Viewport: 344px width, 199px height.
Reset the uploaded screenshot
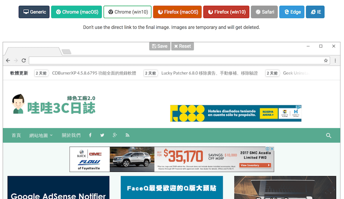tap(183, 46)
